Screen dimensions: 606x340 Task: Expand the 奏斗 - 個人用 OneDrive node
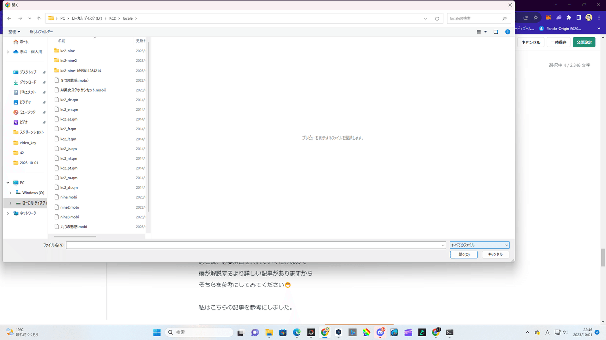[8, 52]
